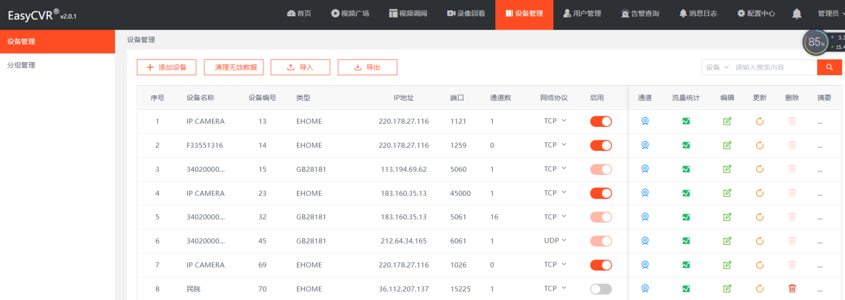Viewport: 845px width, 300px height.
Task: Edit device number 13
Action: [727, 121]
